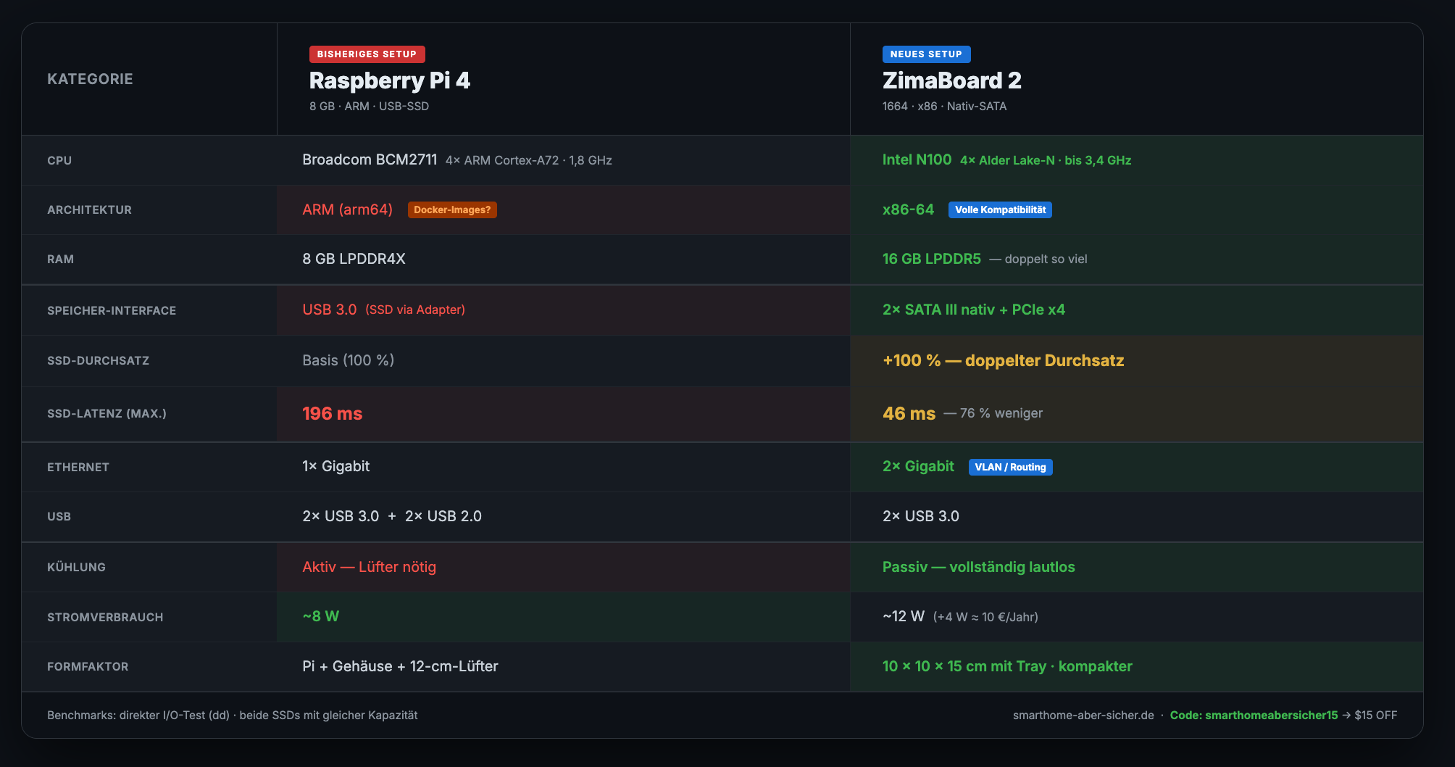Select ZimaBoard '2× USB 3.0' value

921,516
